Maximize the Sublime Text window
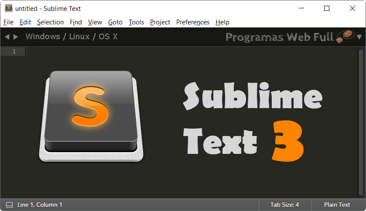The width and height of the screenshot is (366, 211). click(327, 8)
